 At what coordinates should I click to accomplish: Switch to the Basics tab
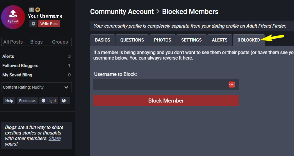pos(103,40)
